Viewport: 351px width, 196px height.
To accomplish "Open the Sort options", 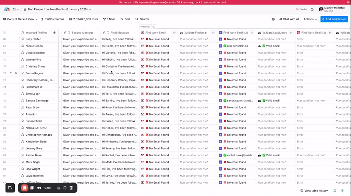I will (x=125, y=19).
